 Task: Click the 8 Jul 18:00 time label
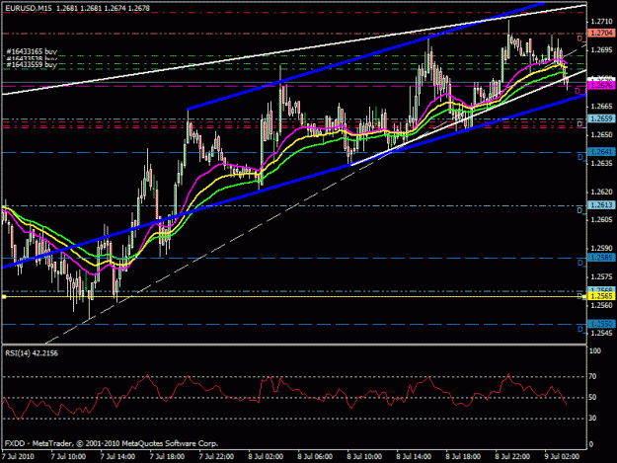point(463,457)
